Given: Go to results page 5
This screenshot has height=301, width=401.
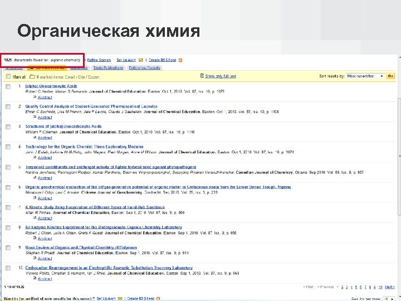Looking at the screenshot, I should click(x=356, y=287).
